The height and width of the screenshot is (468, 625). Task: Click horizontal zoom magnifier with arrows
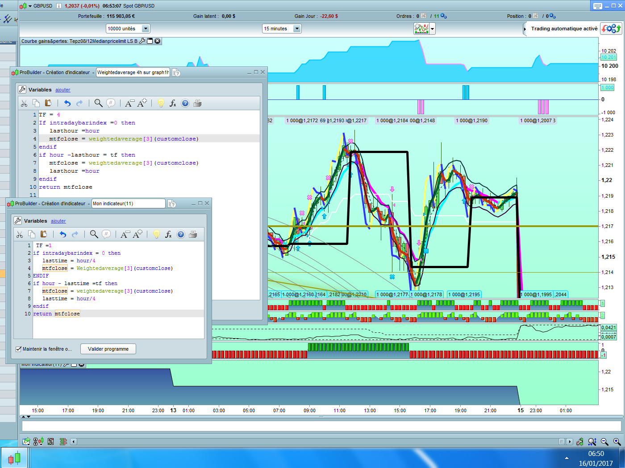click(x=592, y=442)
